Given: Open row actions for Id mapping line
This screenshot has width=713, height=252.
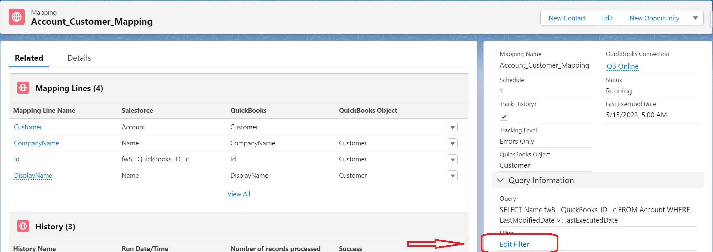Looking at the screenshot, I should 453,159.
